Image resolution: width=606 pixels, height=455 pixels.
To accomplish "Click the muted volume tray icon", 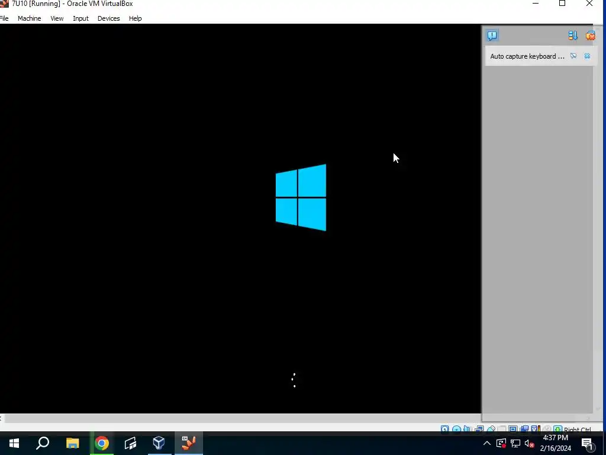I will (530, 443).
